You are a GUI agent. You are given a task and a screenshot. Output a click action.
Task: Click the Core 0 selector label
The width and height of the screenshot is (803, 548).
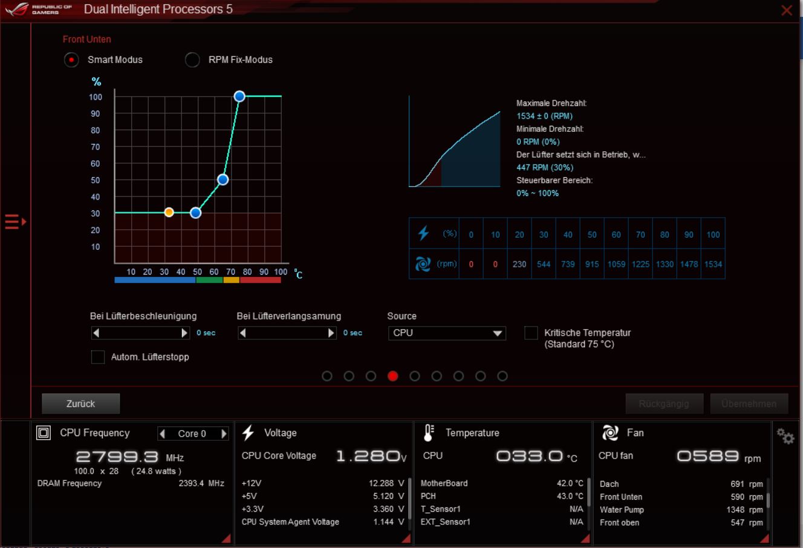tap(192, 434)
